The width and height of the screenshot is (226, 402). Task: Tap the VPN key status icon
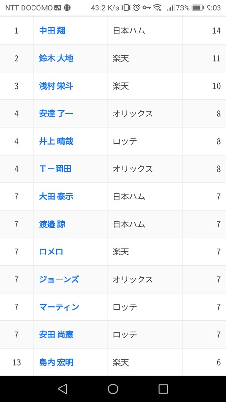pyautogui.click(x=146, y=8)
